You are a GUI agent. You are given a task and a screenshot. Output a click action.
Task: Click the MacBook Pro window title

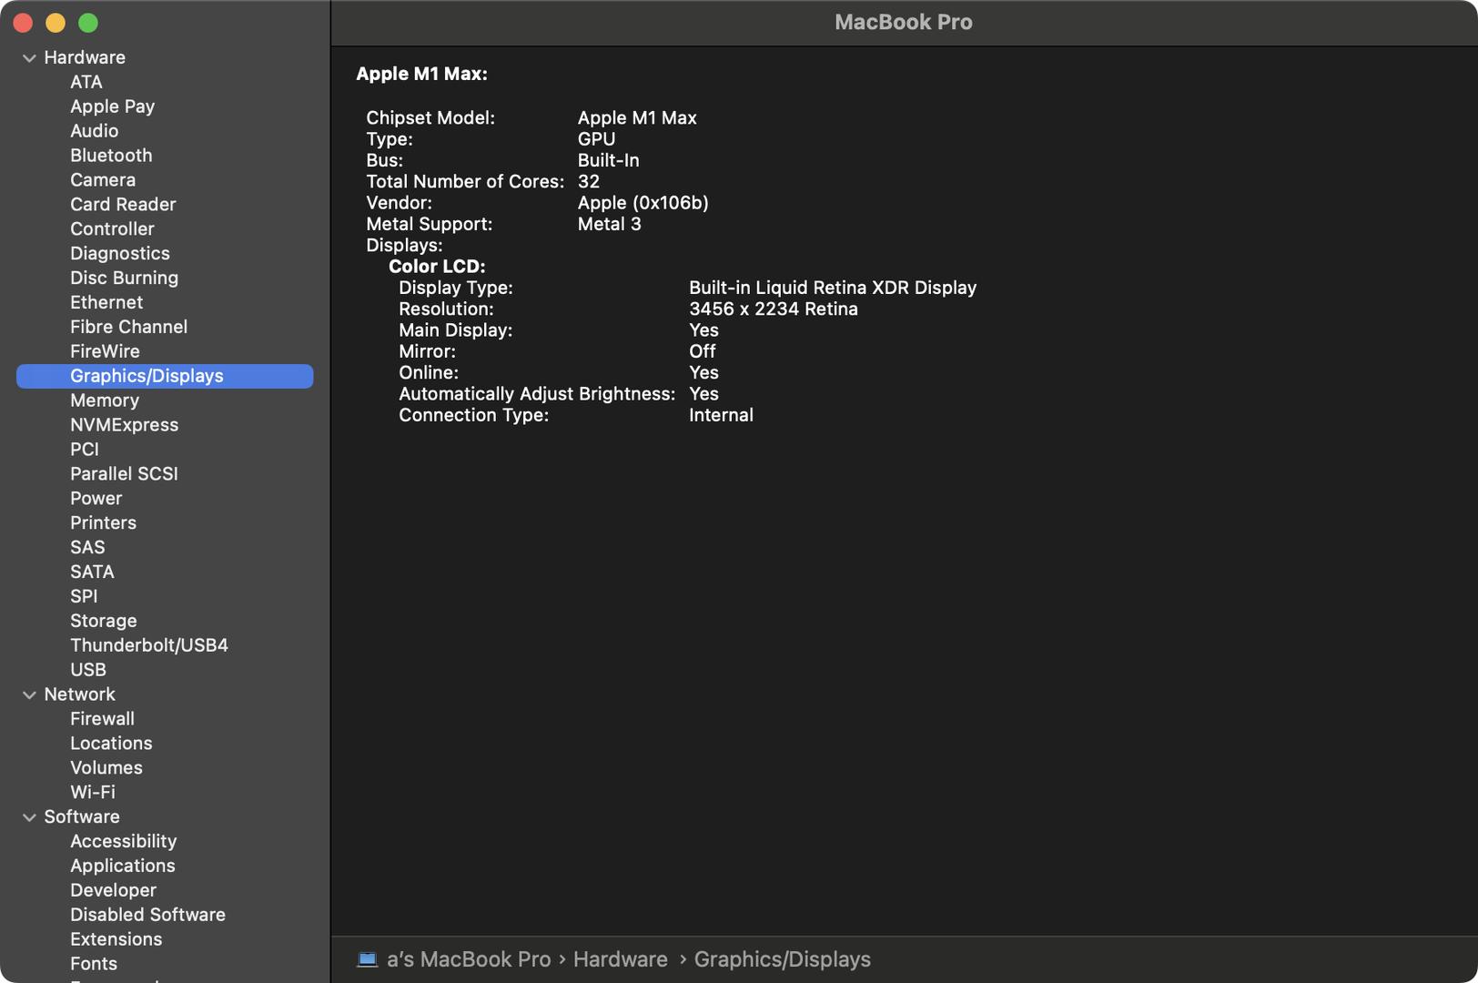click(x=904, y=23)
